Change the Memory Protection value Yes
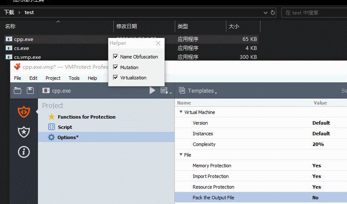This screenshot has width=347, height=204. pos(317,166)
